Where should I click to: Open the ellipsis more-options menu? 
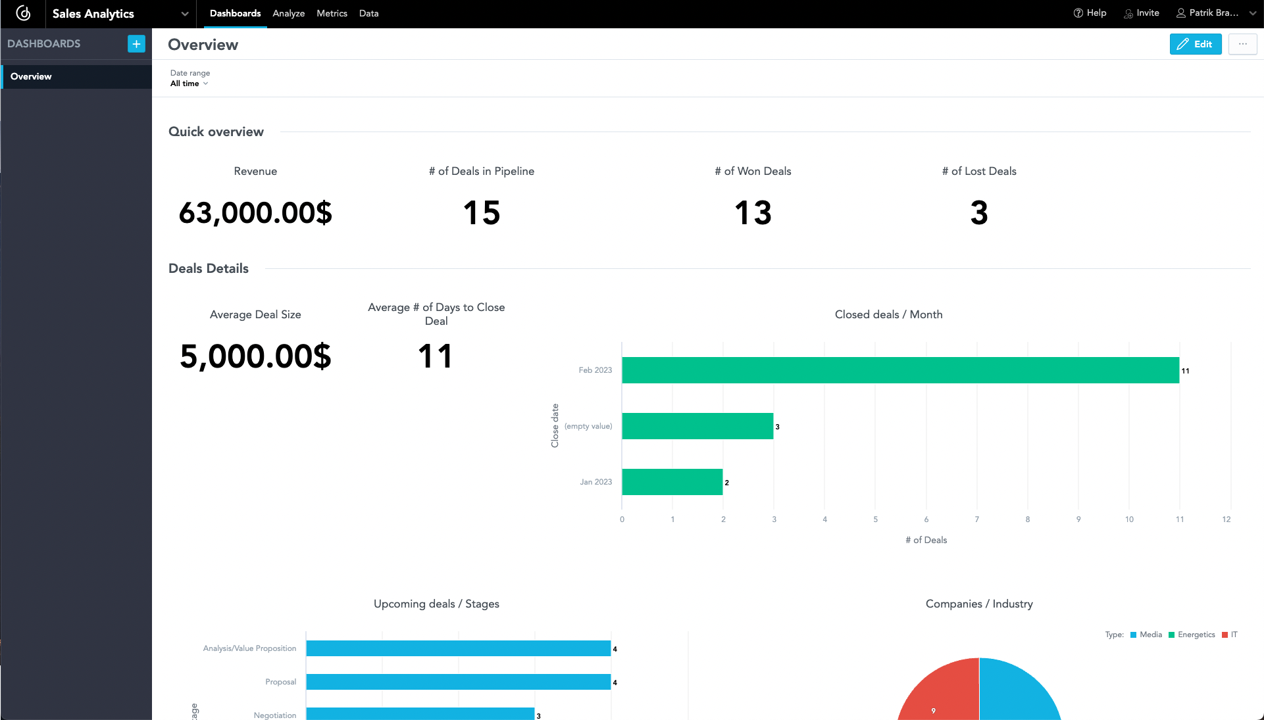tap(1244, 44)
